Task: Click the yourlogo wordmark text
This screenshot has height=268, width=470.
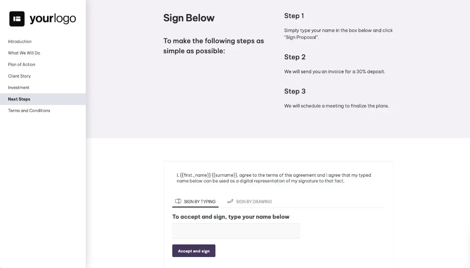Action: point(52,18)
